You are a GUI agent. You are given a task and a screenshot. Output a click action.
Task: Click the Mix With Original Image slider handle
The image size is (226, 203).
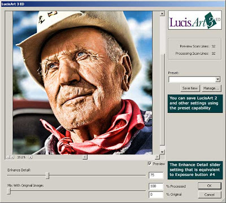(x=9, y=191)
